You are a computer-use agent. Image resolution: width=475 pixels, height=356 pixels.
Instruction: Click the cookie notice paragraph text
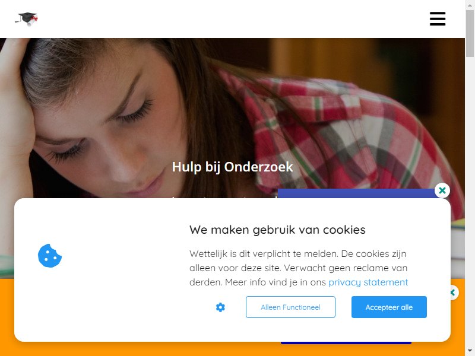(299, 268)
